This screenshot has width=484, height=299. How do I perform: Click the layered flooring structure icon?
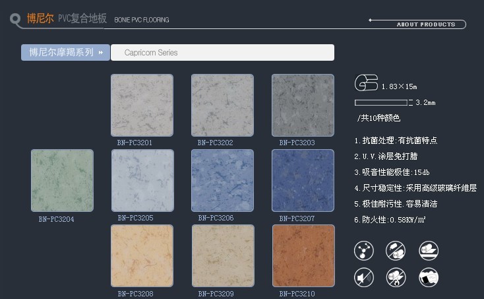429,251
